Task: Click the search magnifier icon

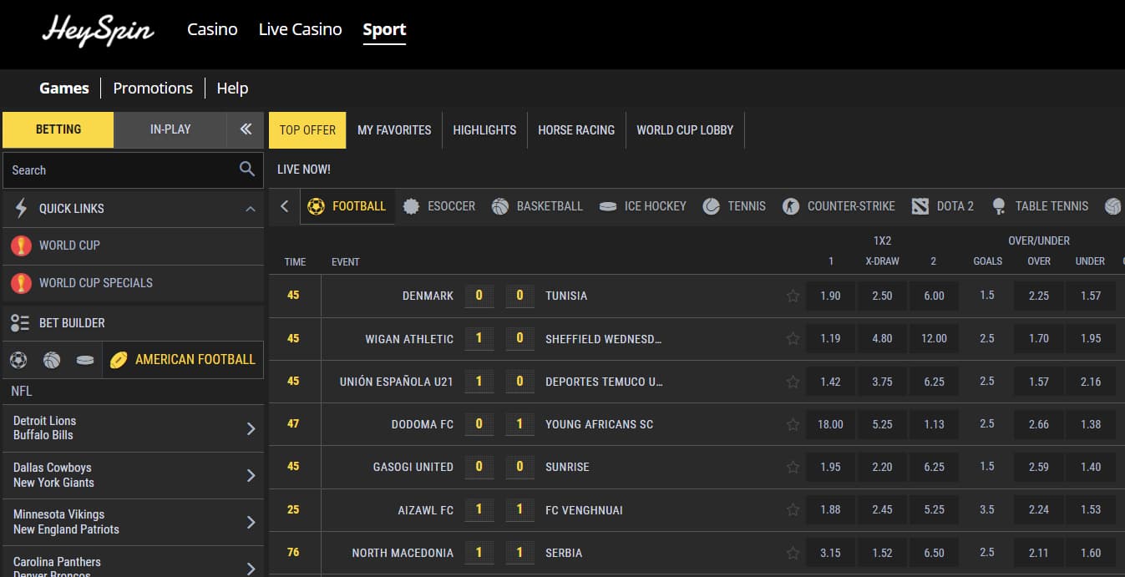Action: click(246, 170)
